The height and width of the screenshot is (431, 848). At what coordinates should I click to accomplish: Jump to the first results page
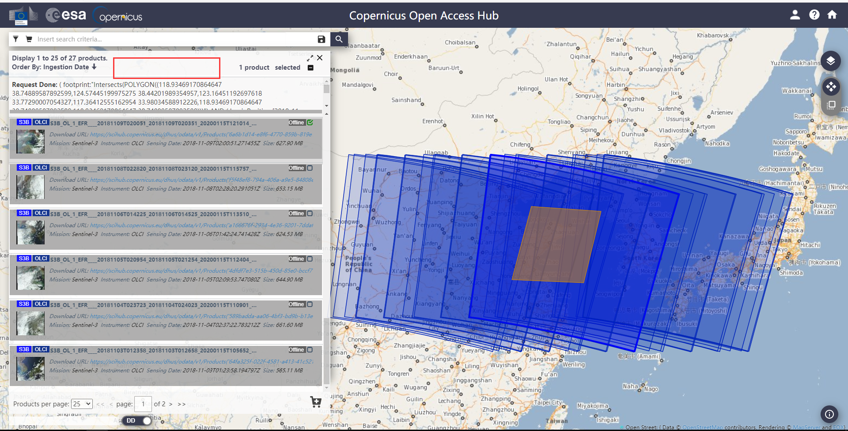[x=100, y=404]
